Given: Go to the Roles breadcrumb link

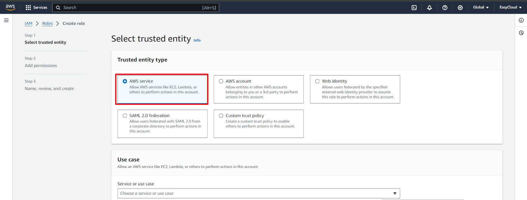Looking at the screenshot, I should [47, 23].
